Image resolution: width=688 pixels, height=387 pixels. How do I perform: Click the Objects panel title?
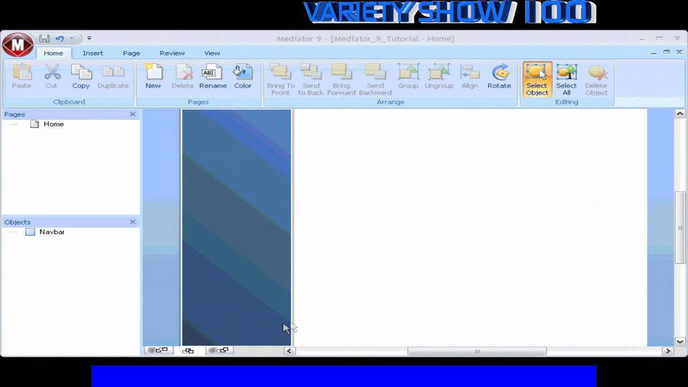click(17, 222)
